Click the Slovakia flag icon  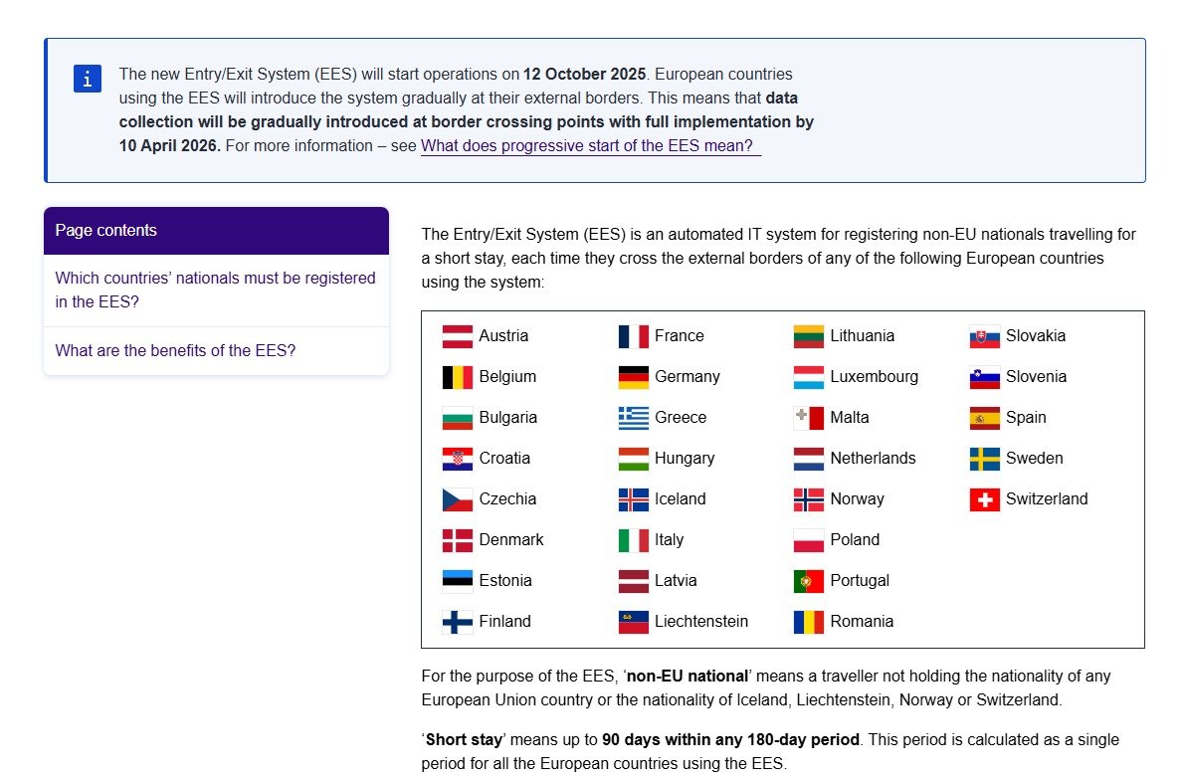tap(984, 336)
